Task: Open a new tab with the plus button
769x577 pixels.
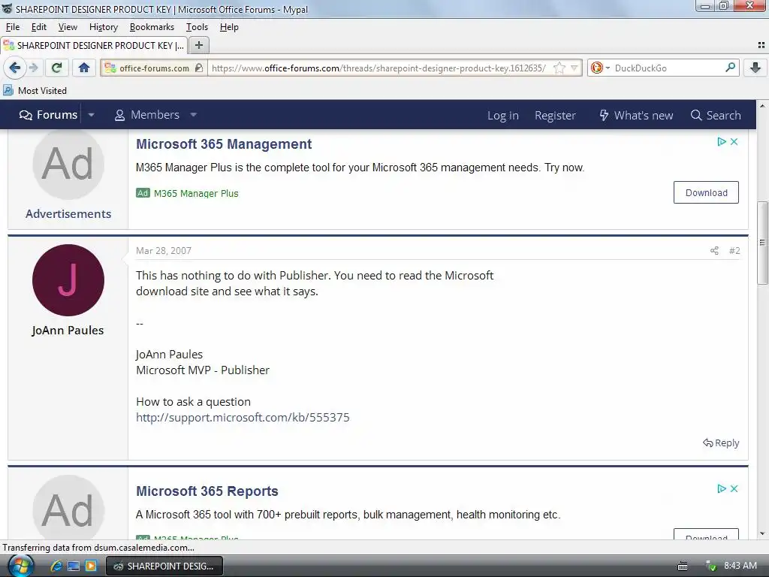Action: tap(198, 45)
